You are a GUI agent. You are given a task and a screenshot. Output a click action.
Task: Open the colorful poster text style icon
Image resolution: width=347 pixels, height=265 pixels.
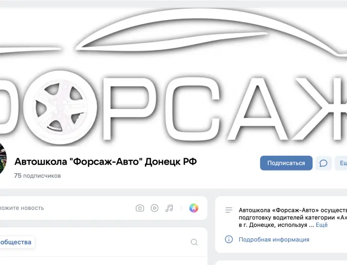point(194,208)
